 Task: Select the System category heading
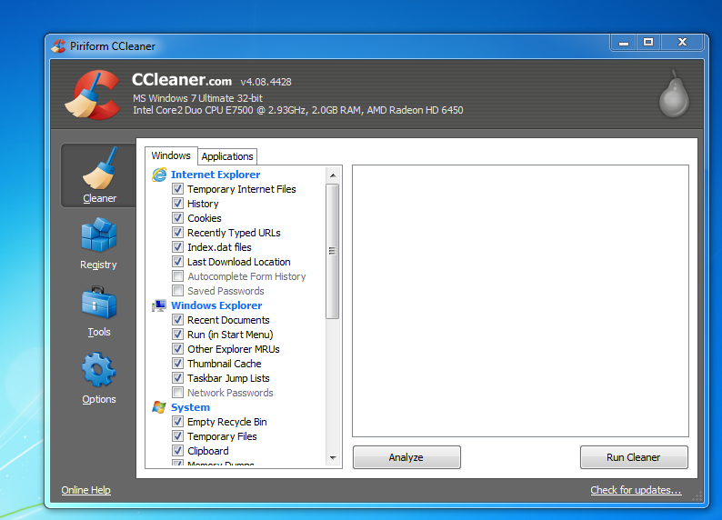click(x=190, y=407)
